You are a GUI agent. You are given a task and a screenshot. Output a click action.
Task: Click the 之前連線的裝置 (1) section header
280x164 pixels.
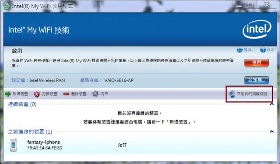click(x=30, y=132)
